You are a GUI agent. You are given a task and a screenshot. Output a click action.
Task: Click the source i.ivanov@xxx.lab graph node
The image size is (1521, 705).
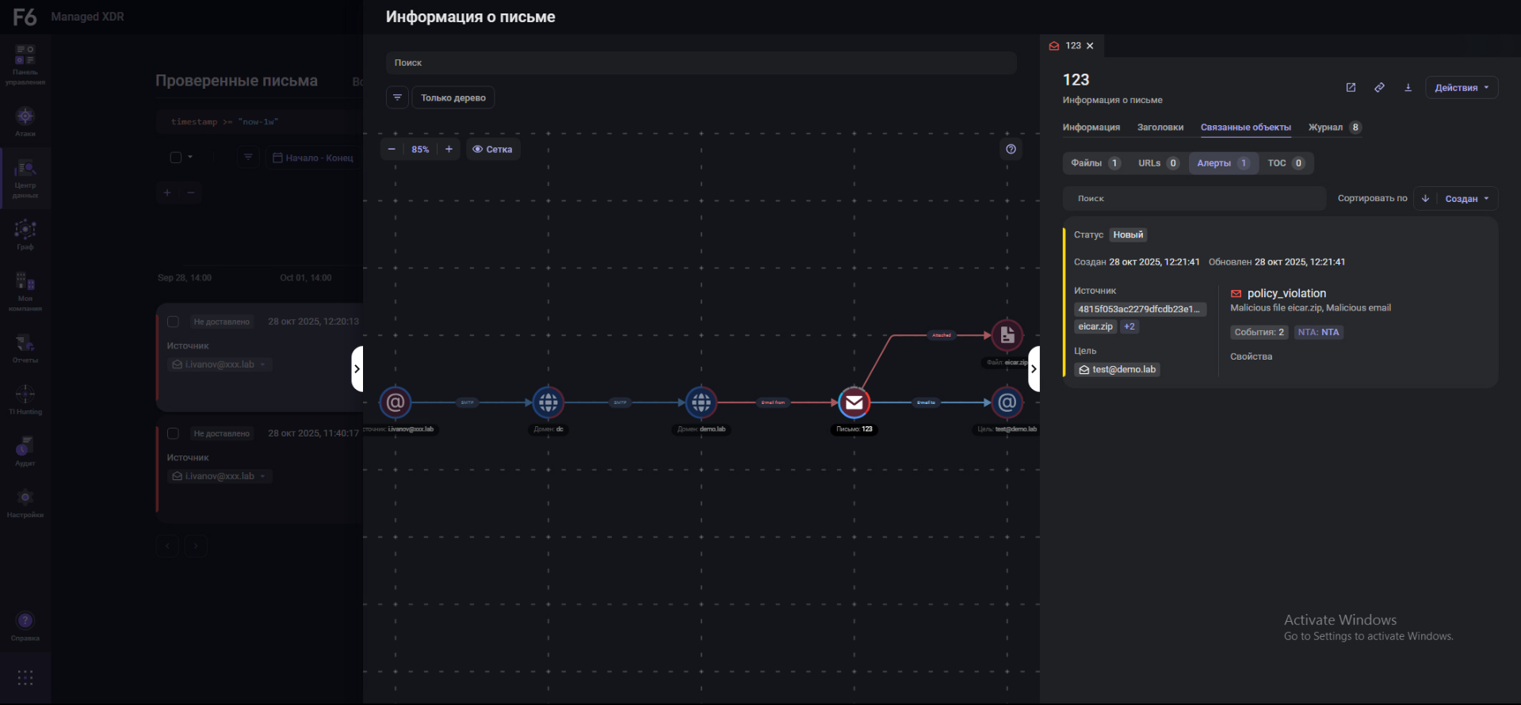pyautogui.click(x=395, y=402)
